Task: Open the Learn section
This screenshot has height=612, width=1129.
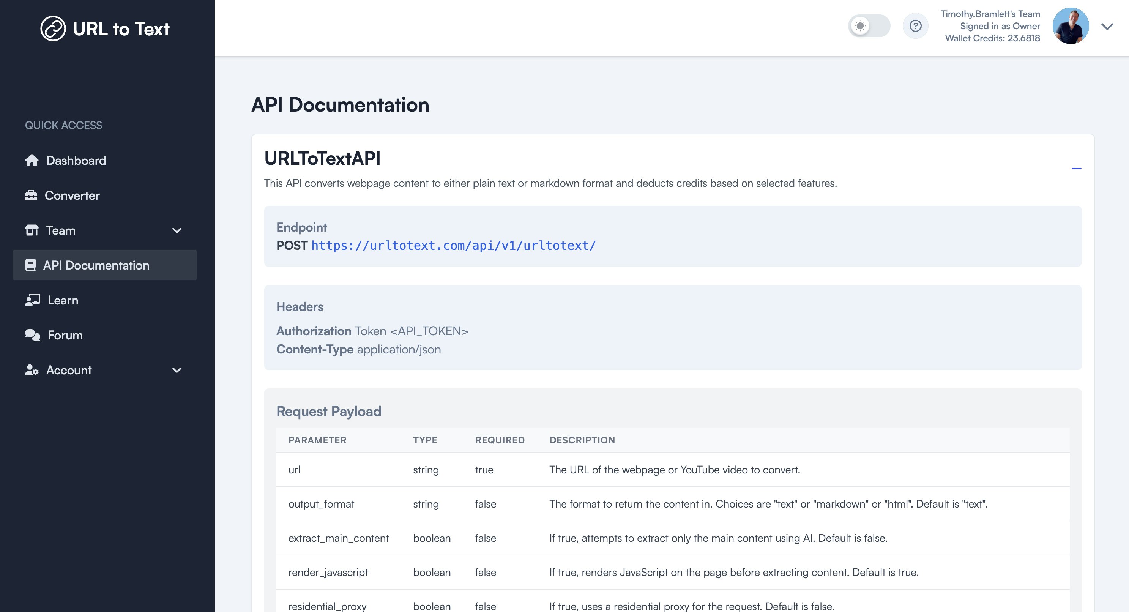Action: (x=104, y=300)
